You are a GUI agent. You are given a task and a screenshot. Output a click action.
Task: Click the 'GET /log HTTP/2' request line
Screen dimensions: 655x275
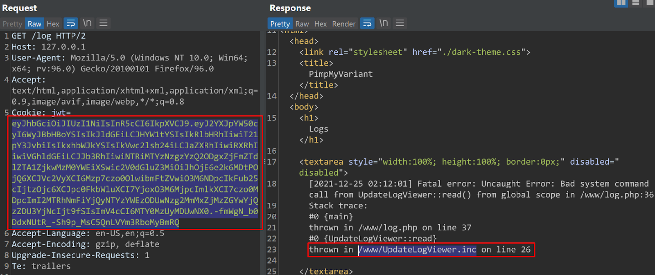[x=49, y=36]
